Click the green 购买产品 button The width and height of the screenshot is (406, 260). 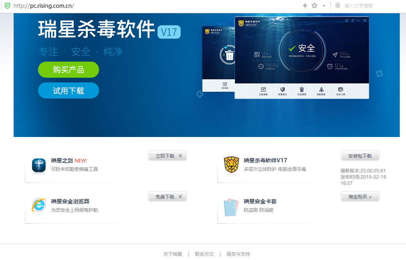pos(68,70)
